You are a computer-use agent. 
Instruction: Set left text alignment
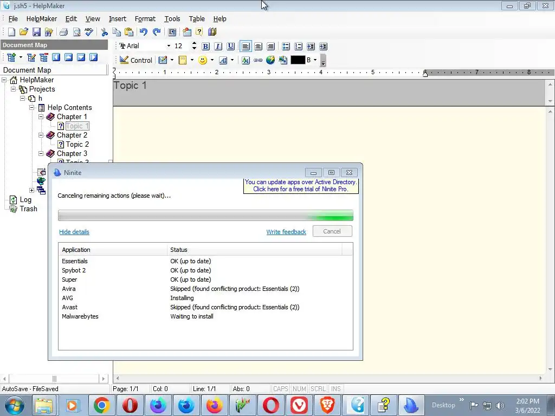[246, 47]
